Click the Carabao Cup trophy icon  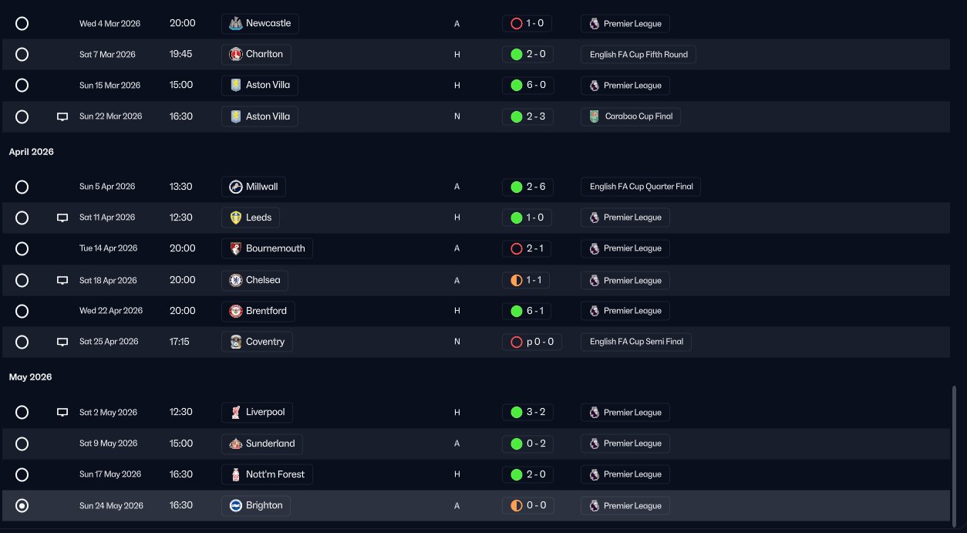[x=594, y=116]
